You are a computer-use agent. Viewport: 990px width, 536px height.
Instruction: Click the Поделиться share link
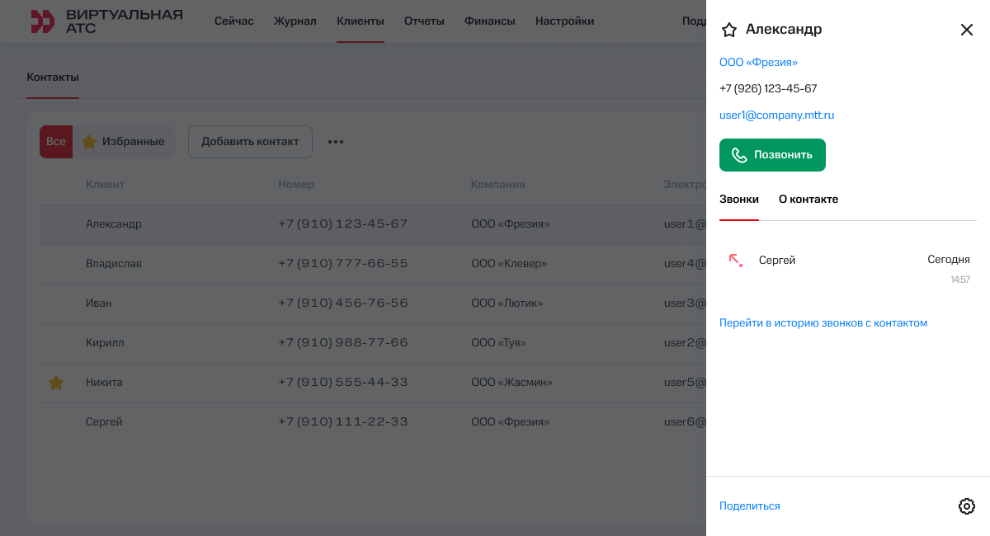click(749, 506)
